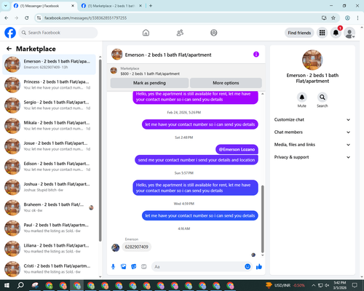364x291 pixels.
Task: Open the Edison conversation
Action: coord(49,167)
